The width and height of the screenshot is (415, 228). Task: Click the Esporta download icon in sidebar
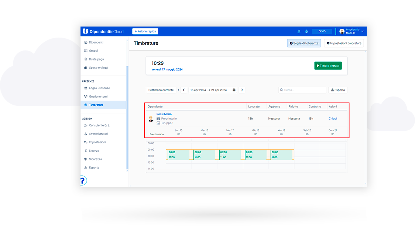click(86, 168)
